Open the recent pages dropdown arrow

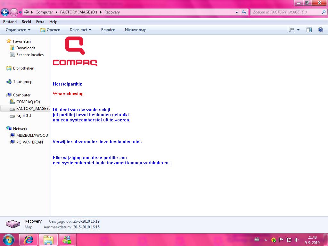pos(20,12)
